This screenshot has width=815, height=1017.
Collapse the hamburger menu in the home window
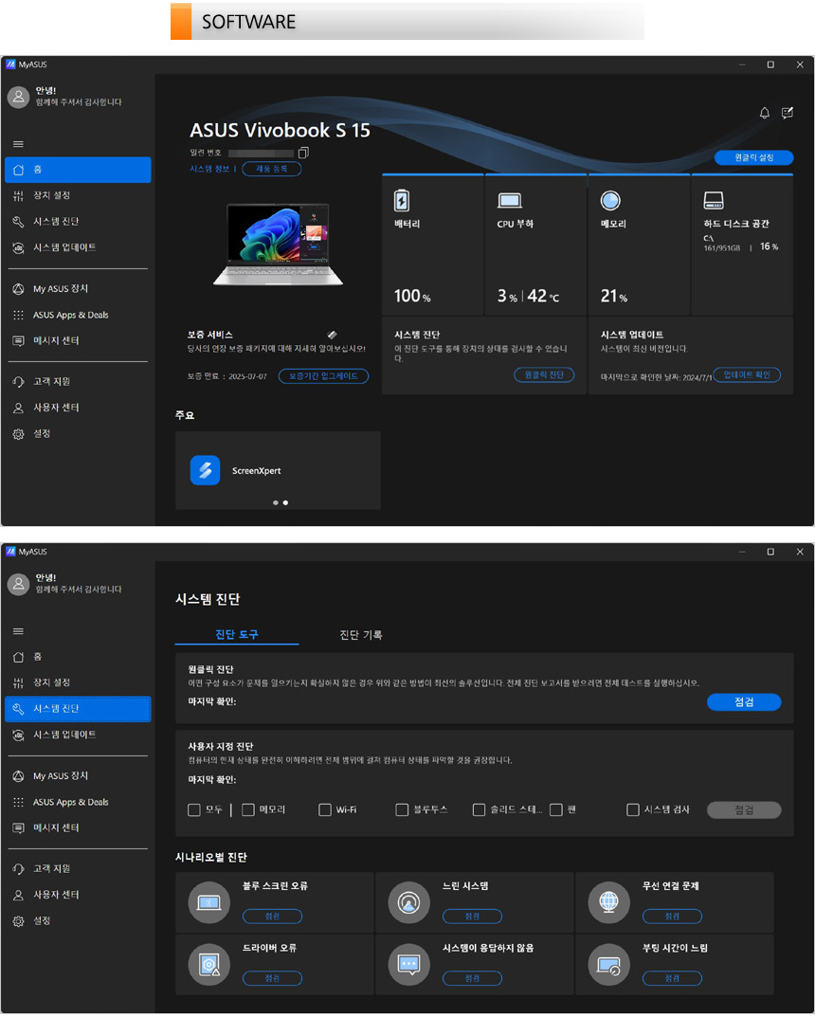click(18, 144)
